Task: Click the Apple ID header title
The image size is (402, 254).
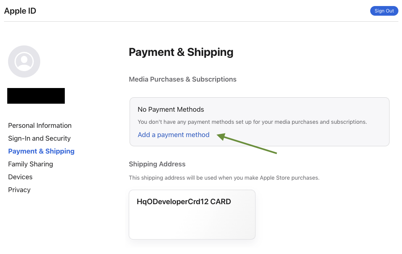Action: pyautogui.click(x=20, y=11)
